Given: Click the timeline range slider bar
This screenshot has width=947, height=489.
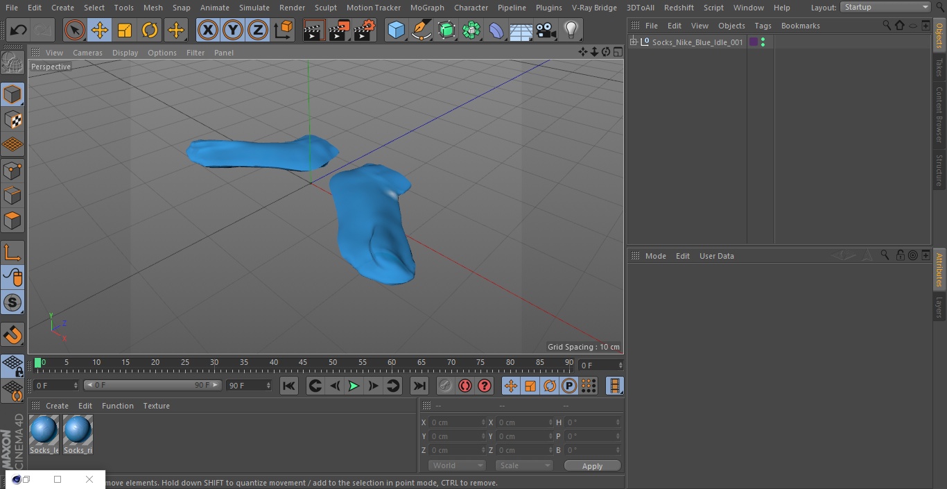Looking at the screenshot, I should click(x=153, y=385).
